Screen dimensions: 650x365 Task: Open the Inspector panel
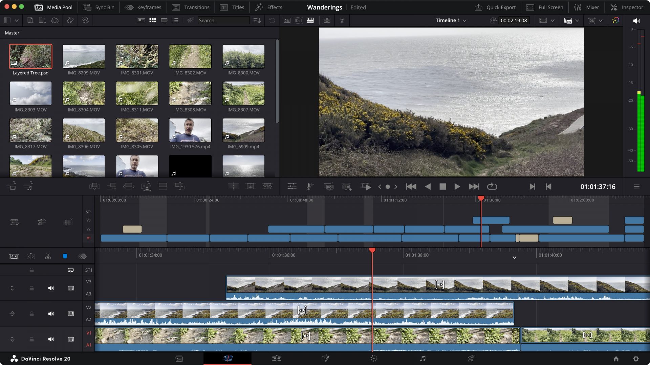pos(627,7)
